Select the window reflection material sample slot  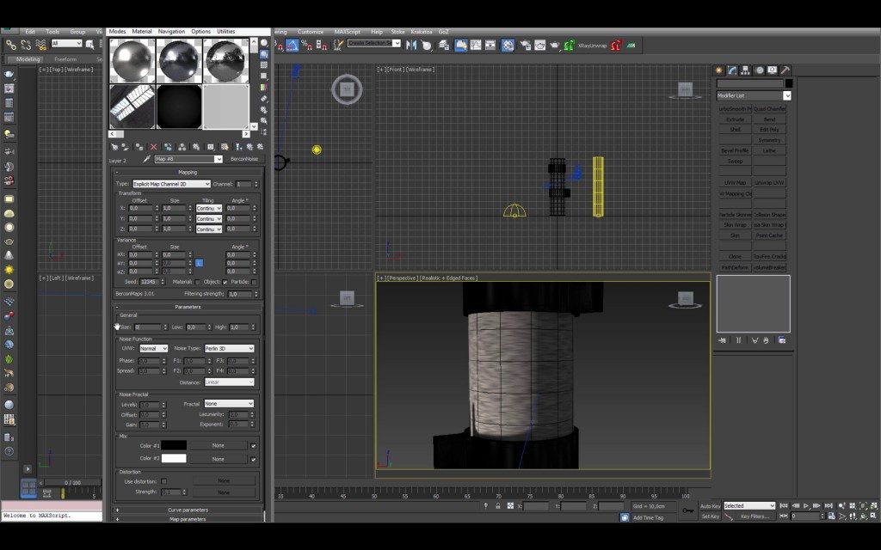pos(132,106)
